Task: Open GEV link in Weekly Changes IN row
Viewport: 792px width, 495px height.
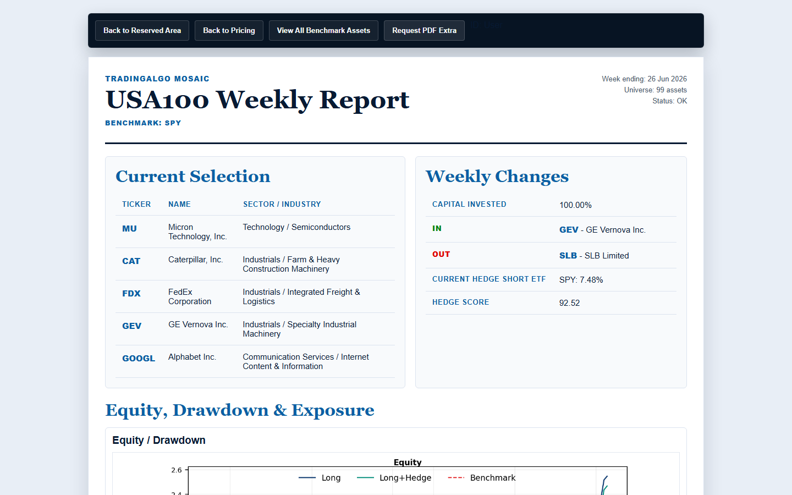Action: (569, 230)
